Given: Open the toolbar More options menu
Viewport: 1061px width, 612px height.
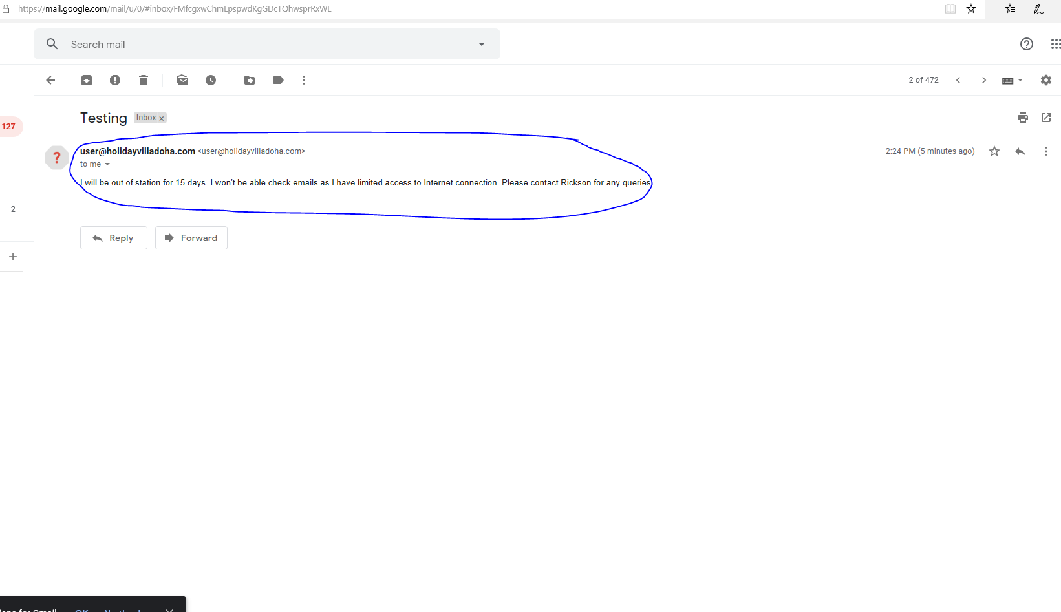Looking at the screenshot, I should coord(304,80).
